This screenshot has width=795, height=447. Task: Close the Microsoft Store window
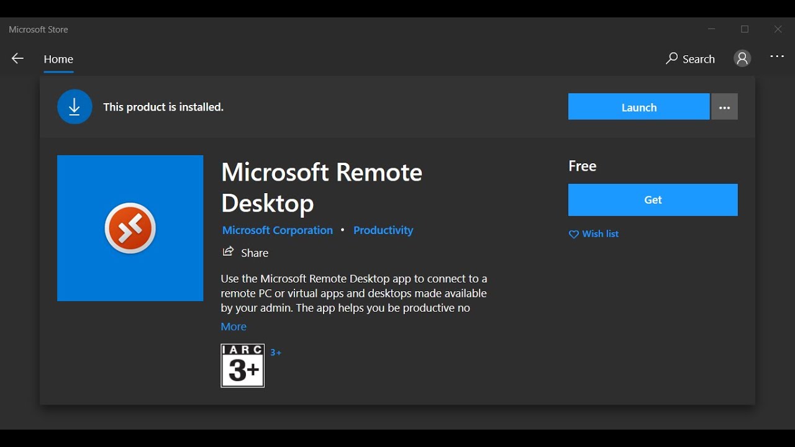pos(778,29)
